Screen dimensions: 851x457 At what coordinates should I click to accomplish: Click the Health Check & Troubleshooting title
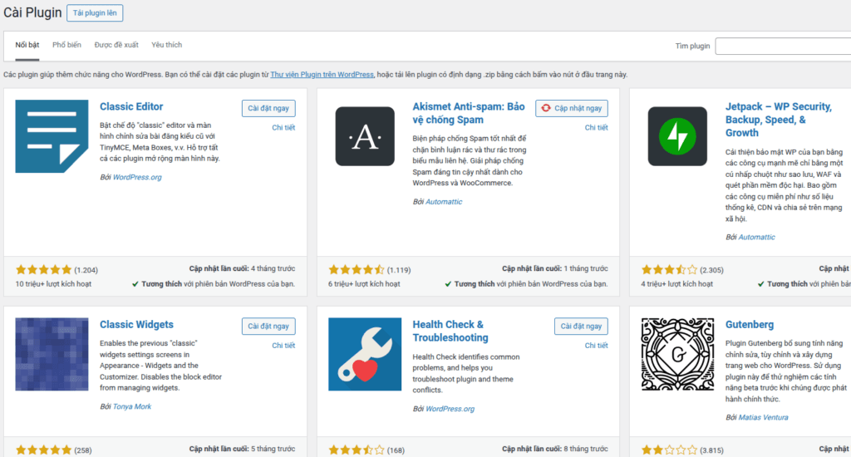(x=450, y=331)
